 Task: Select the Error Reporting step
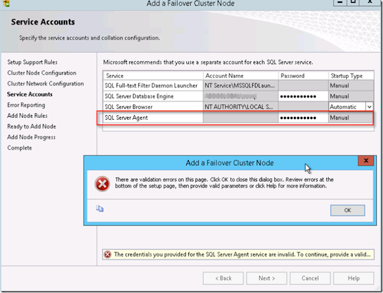coord(26,105)
